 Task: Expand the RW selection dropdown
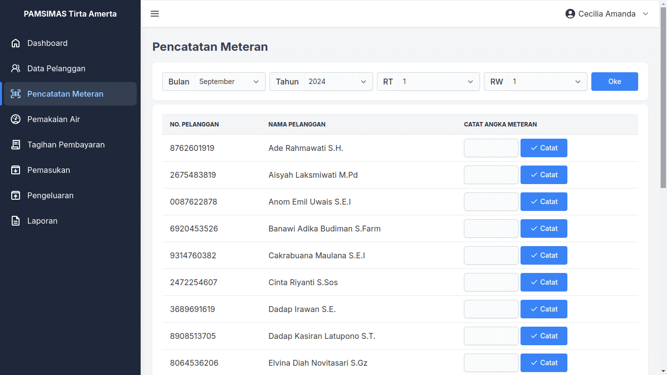click(x=547, y=82)
